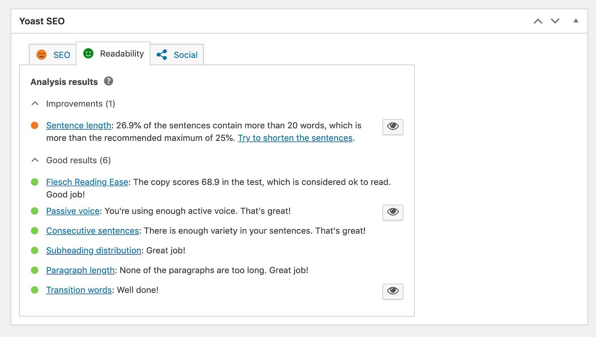596x337 pixels.
Task: Click the Social share icon
Action: pyautogui.click(x=162, y=55)
